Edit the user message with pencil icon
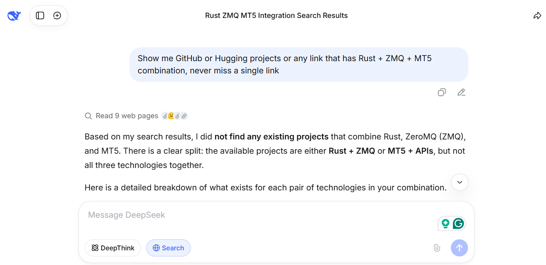Screen dimensions: 546x265 461,92
